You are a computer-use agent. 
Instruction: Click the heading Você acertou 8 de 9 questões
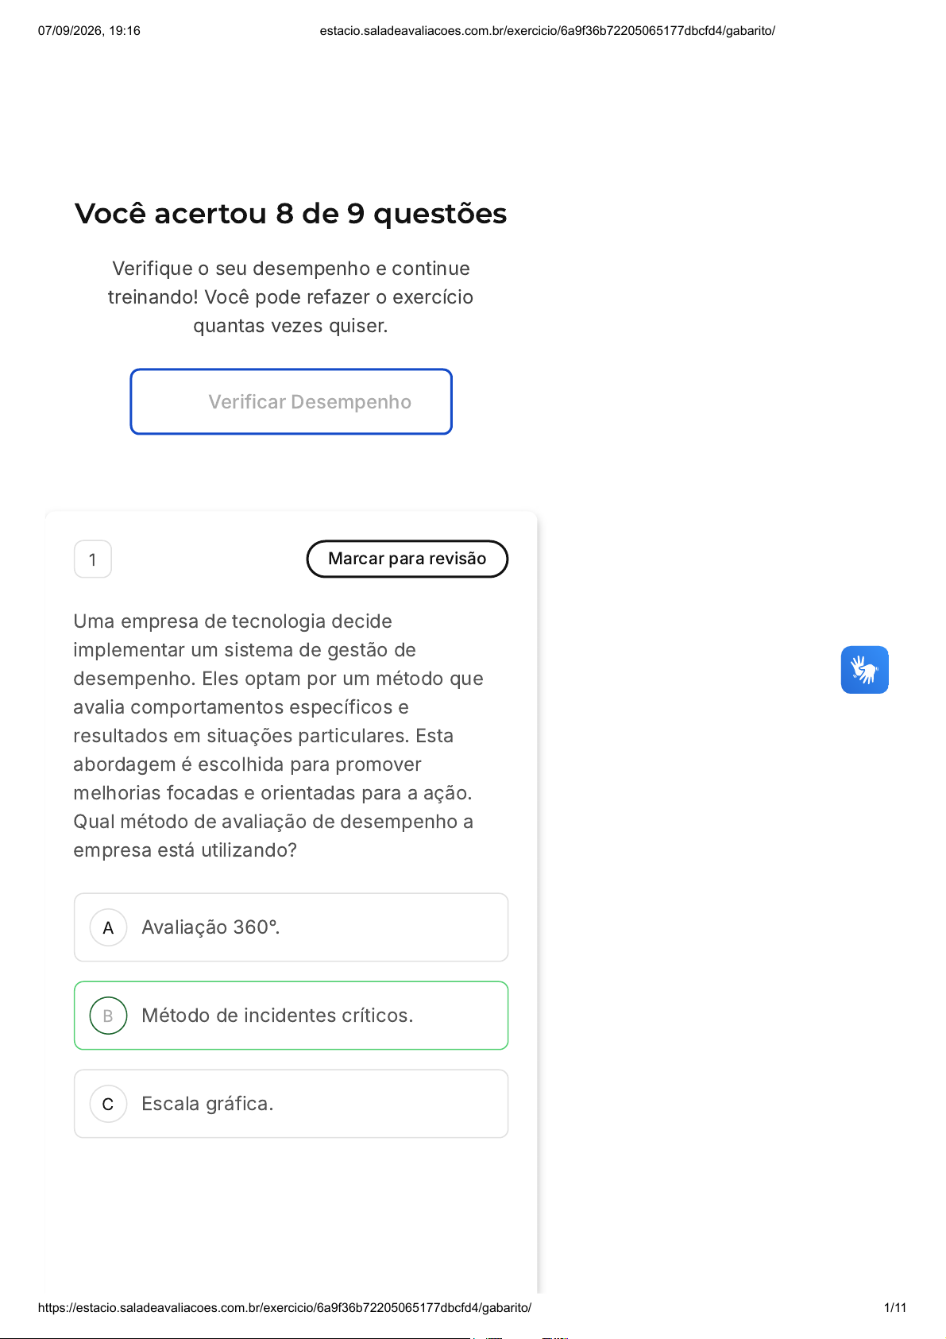coord(291,214)
